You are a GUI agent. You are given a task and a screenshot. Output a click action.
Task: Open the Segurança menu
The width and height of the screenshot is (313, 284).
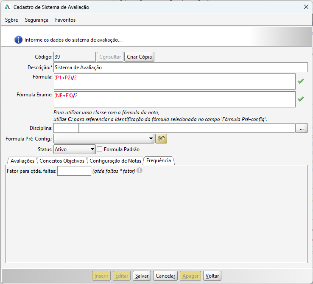(36, 20)
